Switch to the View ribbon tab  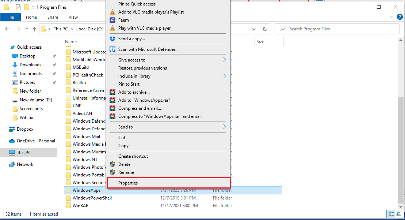[x=73, y=17]
